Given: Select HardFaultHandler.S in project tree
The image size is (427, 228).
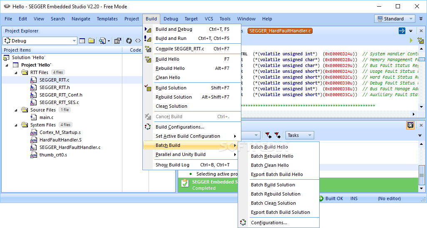Looking at the screenshot, I should pyautogui.click(x=60, y=140).
